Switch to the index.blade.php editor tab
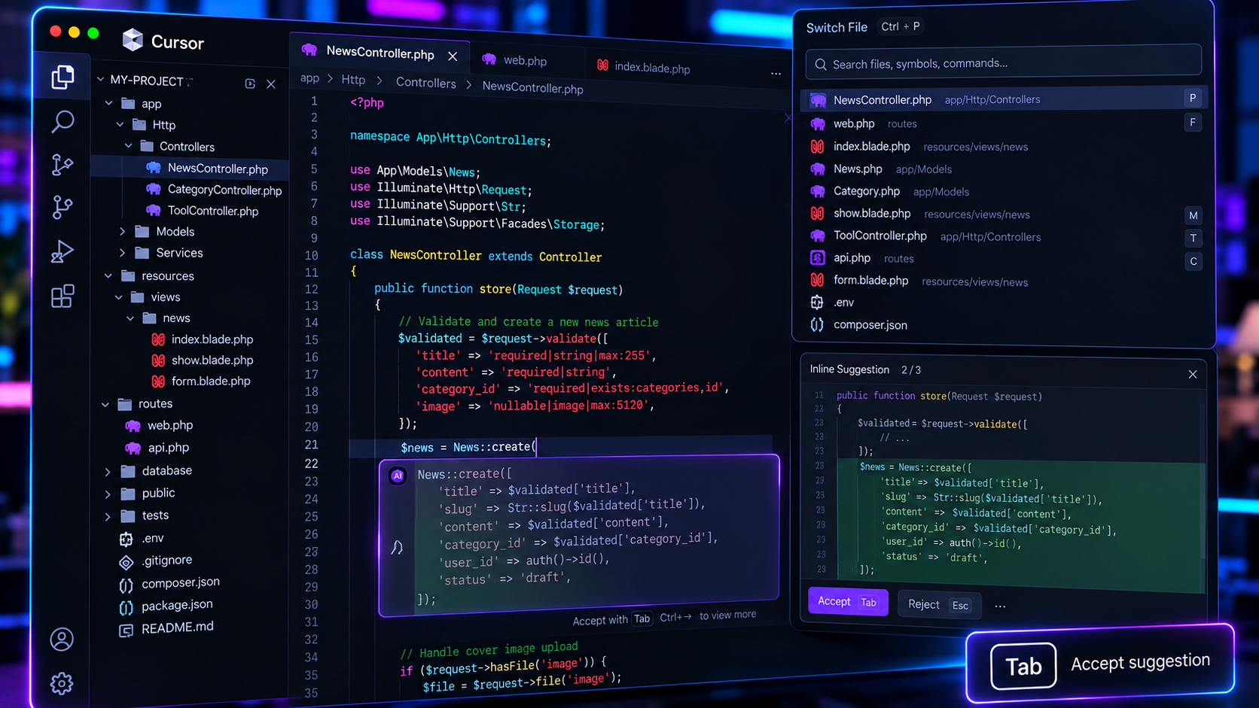This screenshot has width=1259, height=708. (x=643, y=67)
